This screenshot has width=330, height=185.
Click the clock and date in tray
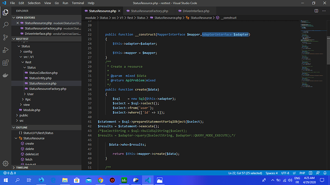[x=309, y=180]
